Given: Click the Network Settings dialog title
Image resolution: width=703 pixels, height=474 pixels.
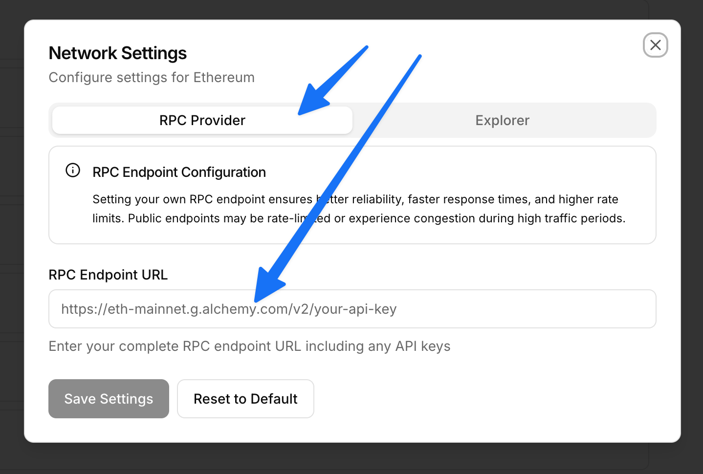Looking at the screenshot, I should (x=117, y=53).
